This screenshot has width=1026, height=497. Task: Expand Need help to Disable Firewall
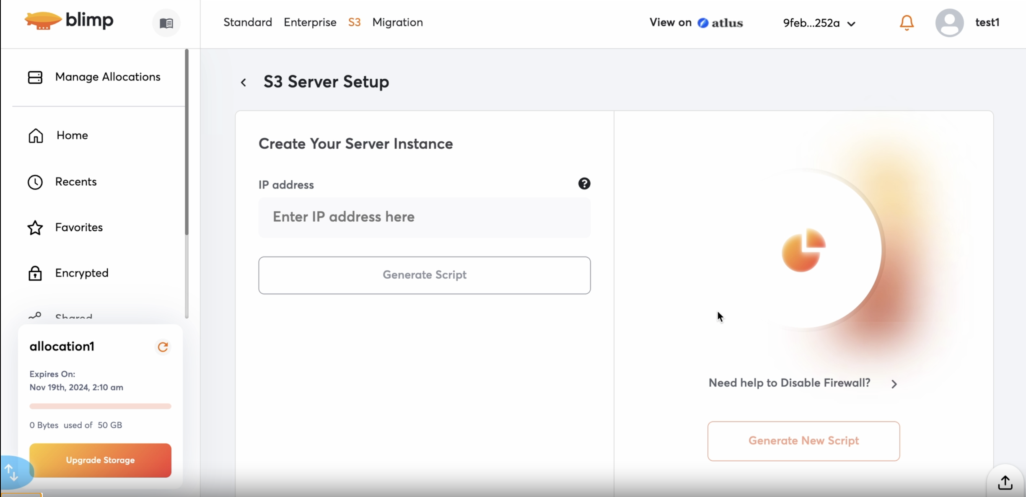click(894, 384)
